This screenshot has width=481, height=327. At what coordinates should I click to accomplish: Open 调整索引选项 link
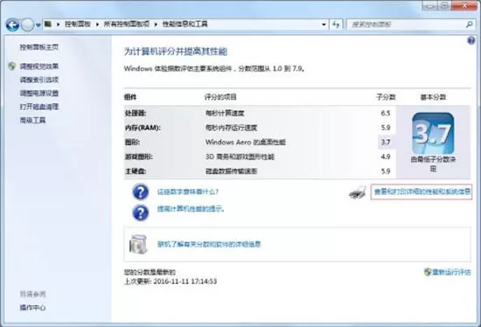[39, 80]
